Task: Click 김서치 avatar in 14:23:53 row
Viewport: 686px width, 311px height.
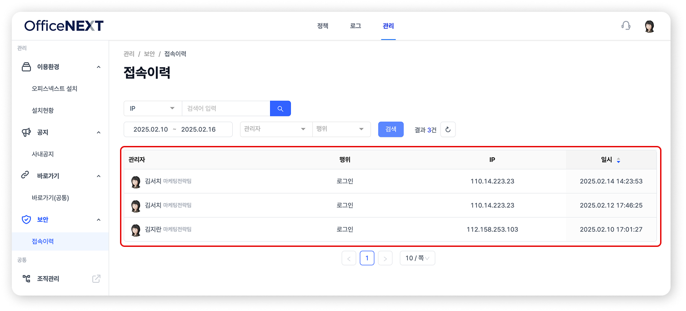Action: coord(136,181)
